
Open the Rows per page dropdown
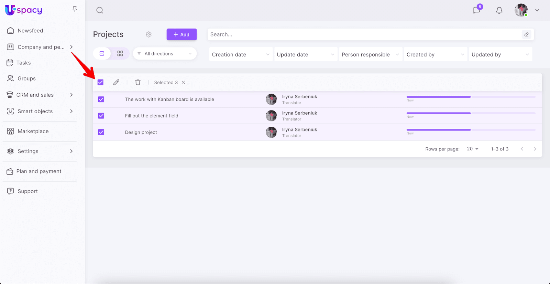pyautogui.click(x=473, y=149)
